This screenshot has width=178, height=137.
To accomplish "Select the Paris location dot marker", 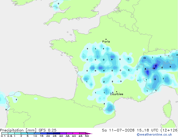I will [x=106, y=39].
